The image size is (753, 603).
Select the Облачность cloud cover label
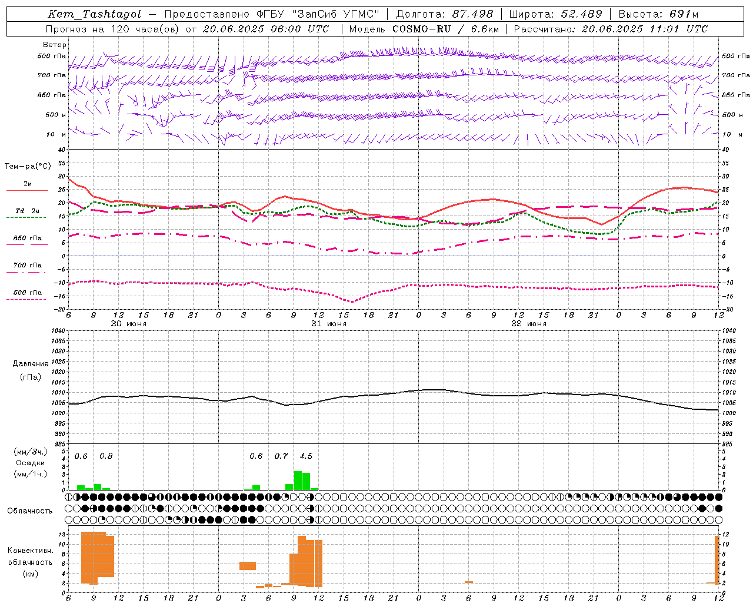(30, 511)
